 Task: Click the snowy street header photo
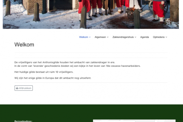coord(91,14)
